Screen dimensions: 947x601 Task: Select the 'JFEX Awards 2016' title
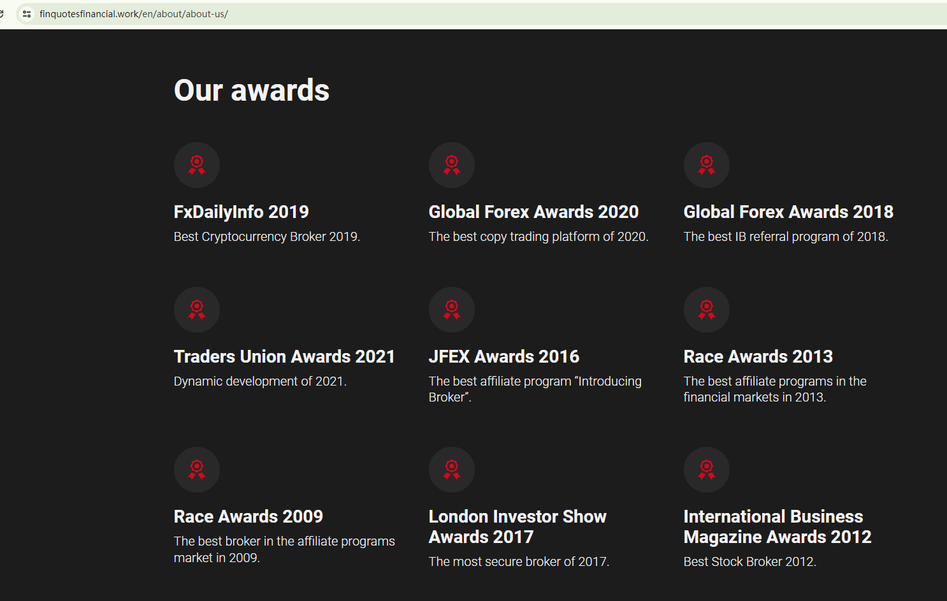tap(504, 356)
